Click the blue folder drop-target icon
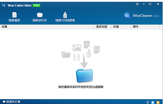 tap(84, 76)
